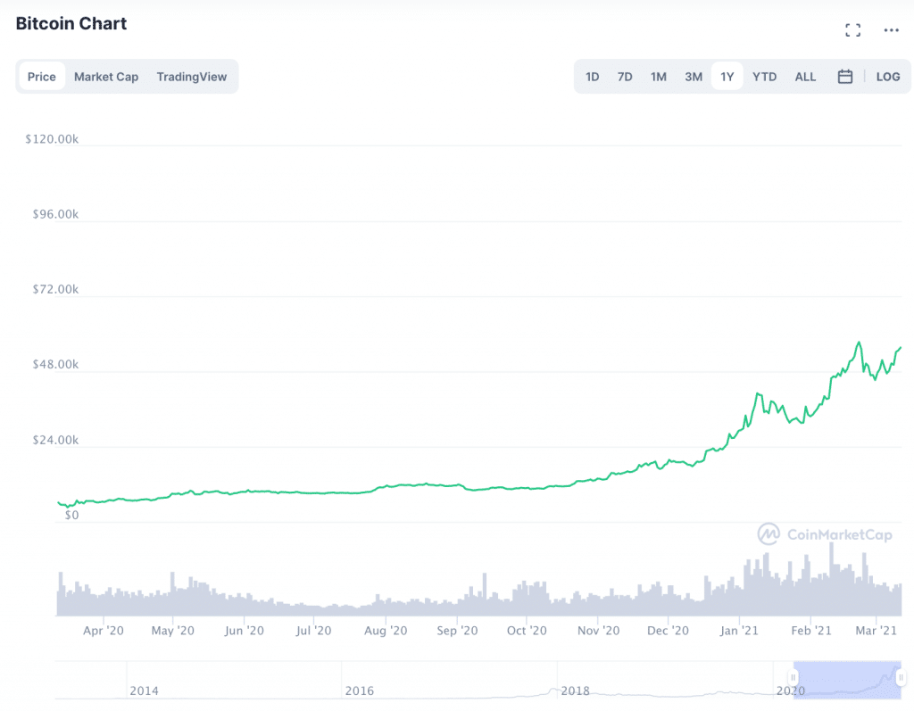The image size is (914, 711).
Task: Select the YTD time range
Action: click(x=764, y=77)
